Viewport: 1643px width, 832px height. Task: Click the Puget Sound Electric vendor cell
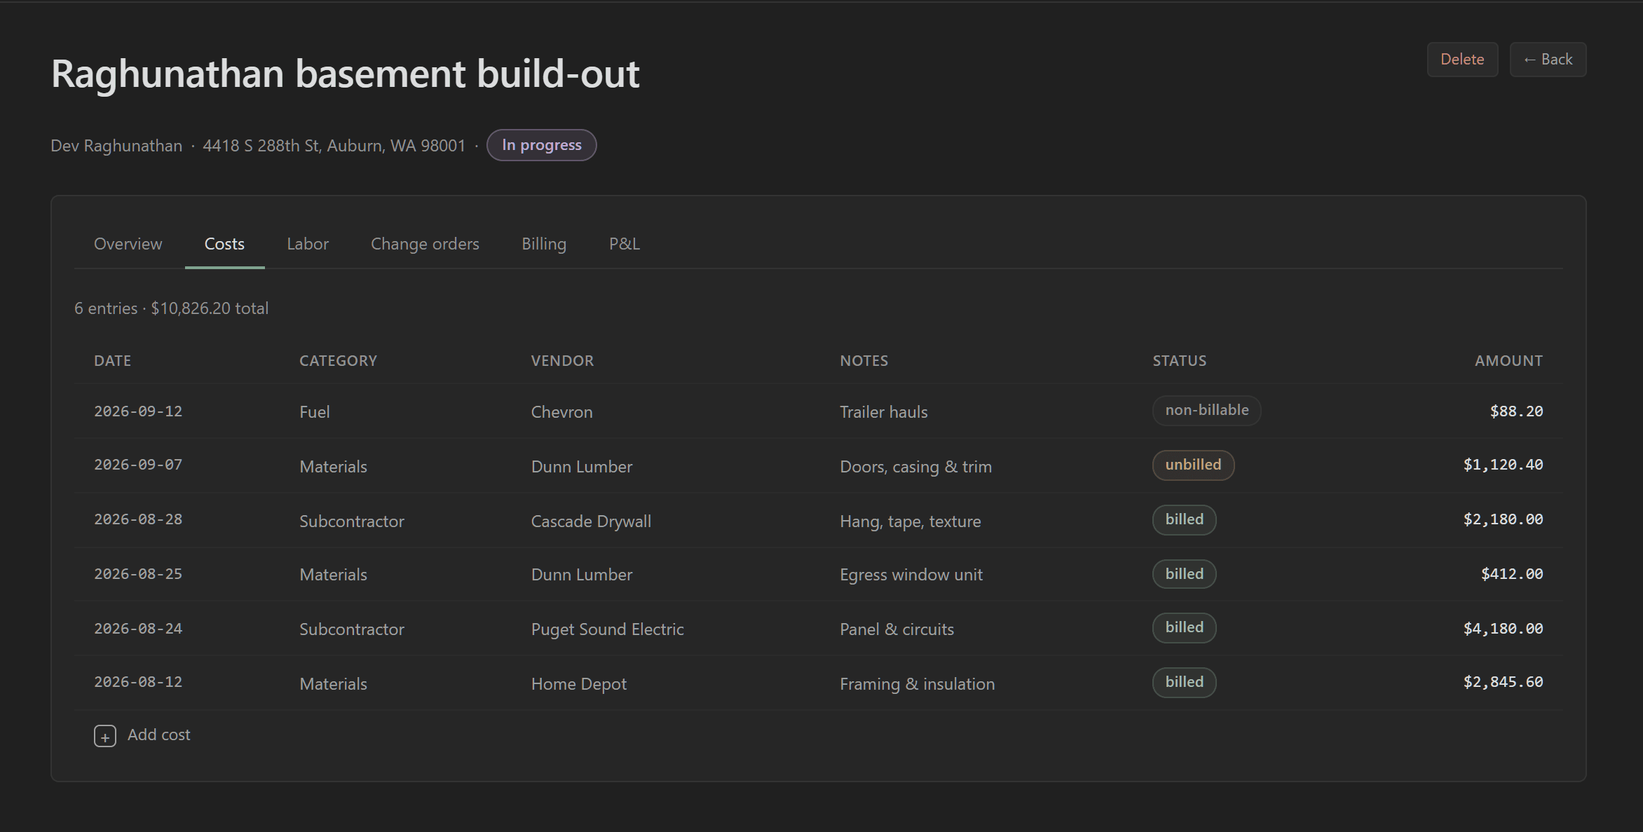(607, 629)
